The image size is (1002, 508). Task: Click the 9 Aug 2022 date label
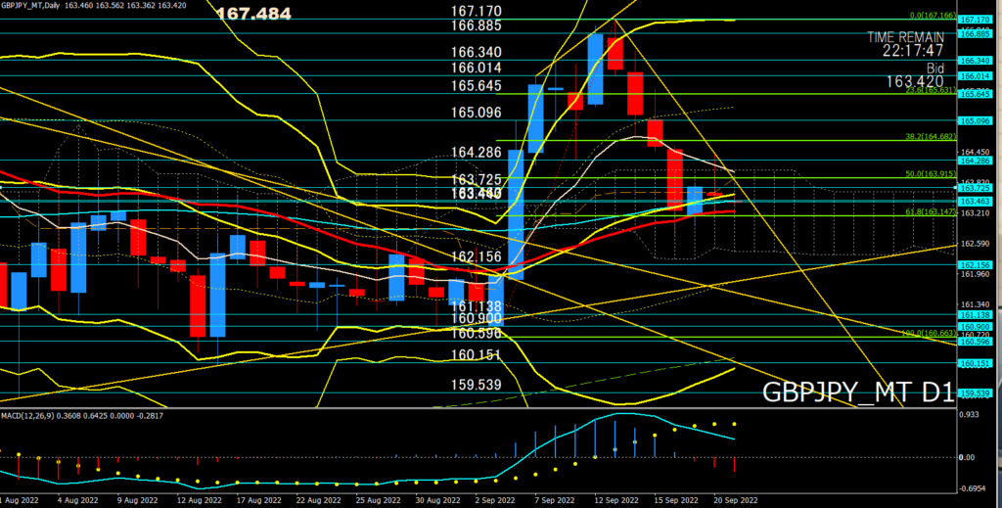coord(137,500)
